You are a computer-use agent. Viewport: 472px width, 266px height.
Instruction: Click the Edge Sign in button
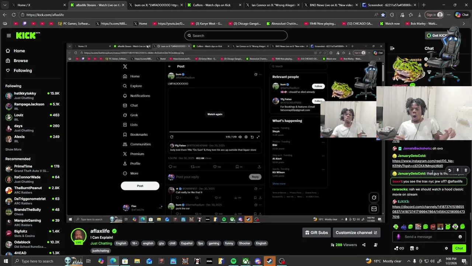(434, 15)
